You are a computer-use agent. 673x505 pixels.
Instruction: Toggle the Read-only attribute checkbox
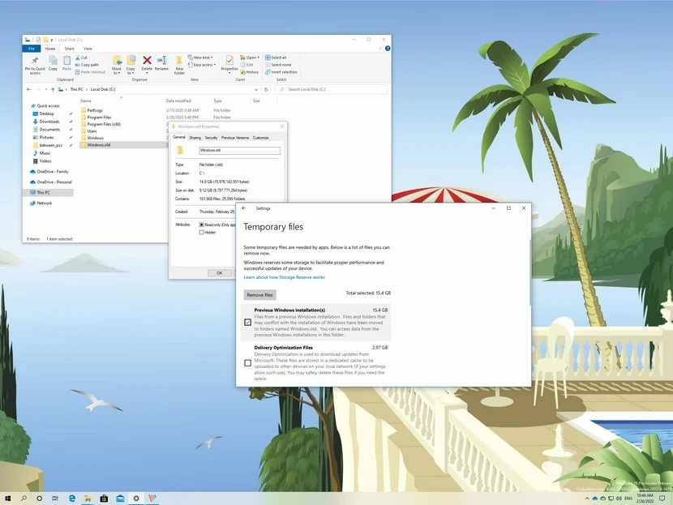point(202,225)
